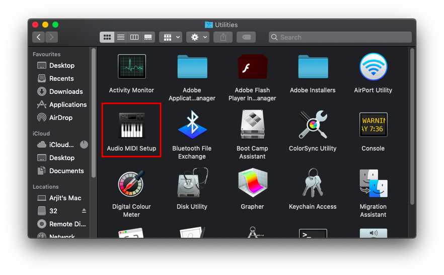Open Keychain Access
444x275 pixels.
tap(313, 183)
